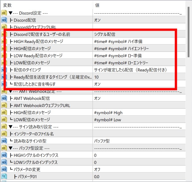The width and height of the screenshot is (192, 182).
Task: Edit HIGH message value ハイエントリー
Action: (121, 48)
